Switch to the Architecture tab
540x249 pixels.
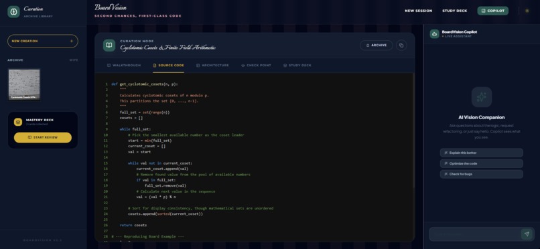click(x=212, y=66)
